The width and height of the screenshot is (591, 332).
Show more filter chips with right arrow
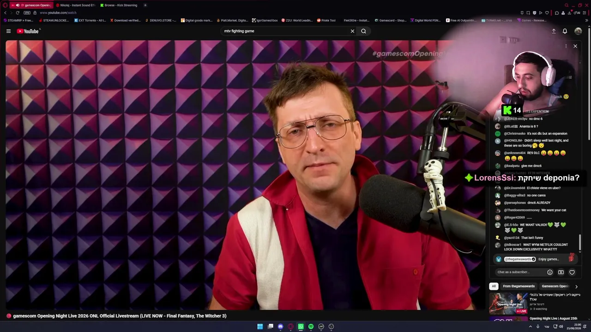point(576,286)
